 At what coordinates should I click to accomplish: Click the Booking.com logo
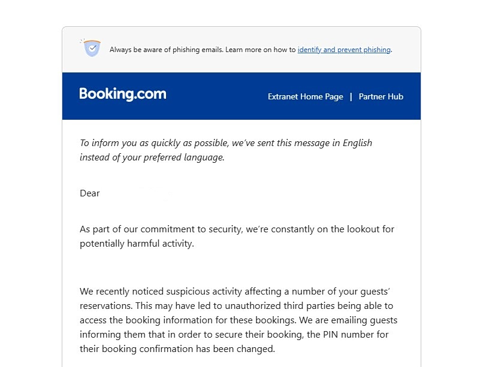click(x=123, y=94)
